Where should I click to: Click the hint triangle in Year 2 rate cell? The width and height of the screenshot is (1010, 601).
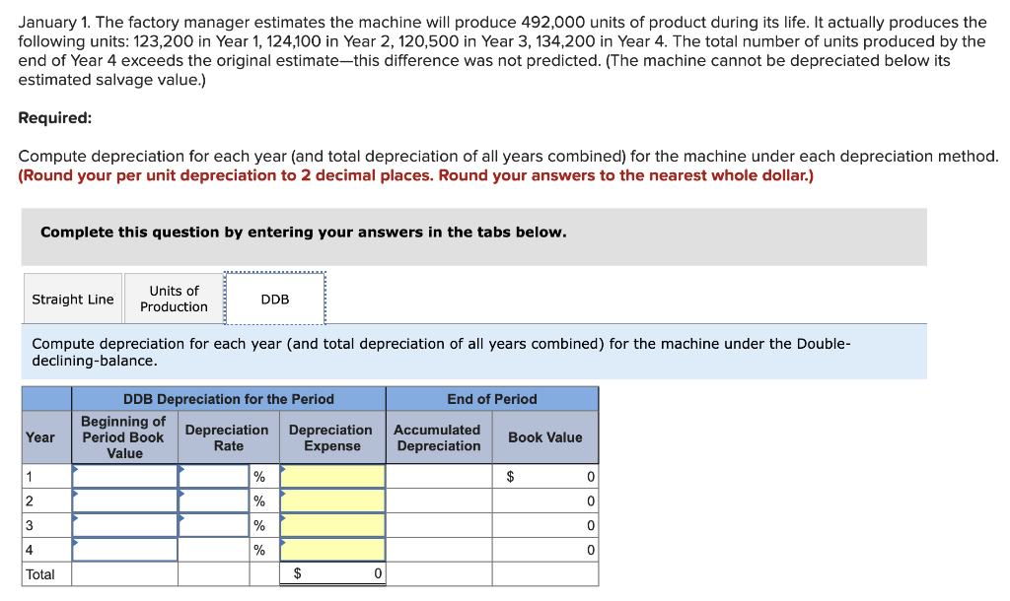(x=180, y=494)
